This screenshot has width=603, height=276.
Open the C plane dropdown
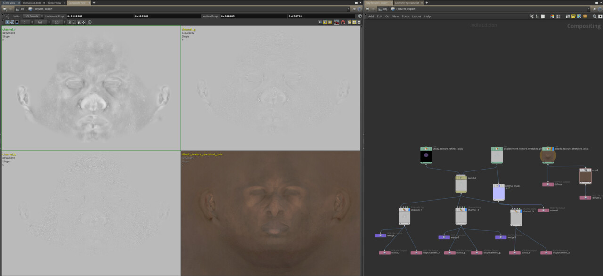[26, 22]
